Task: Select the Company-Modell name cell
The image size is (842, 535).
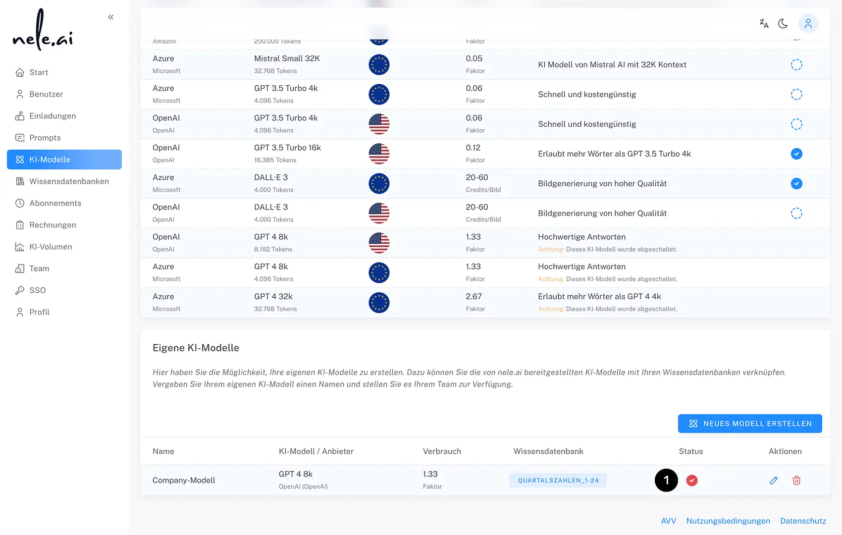Action: [x=184, y=480]
